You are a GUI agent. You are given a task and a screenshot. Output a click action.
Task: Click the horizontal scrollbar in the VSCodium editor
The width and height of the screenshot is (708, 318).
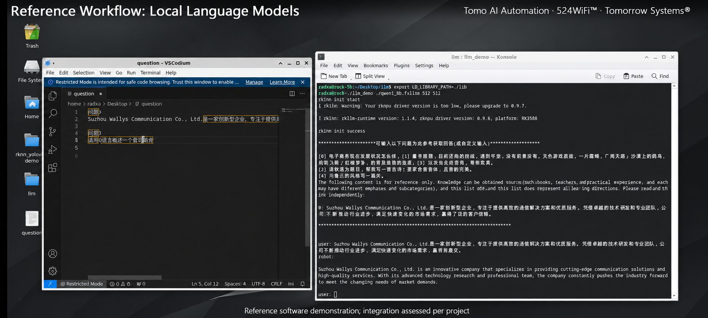(125, 277)
